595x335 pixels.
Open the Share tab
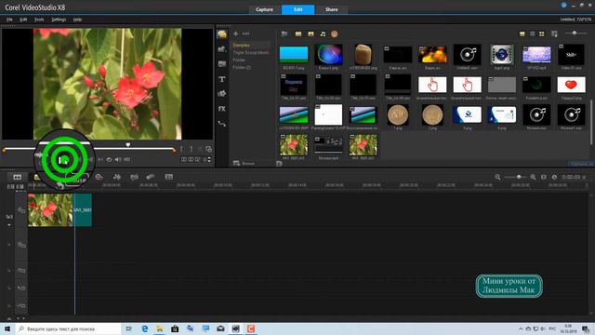331,9
